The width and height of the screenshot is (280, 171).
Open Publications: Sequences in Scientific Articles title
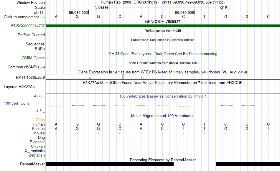163,40
